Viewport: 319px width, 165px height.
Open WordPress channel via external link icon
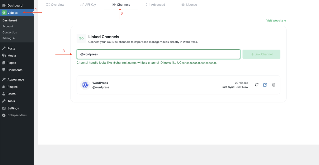tap(265, 85)
